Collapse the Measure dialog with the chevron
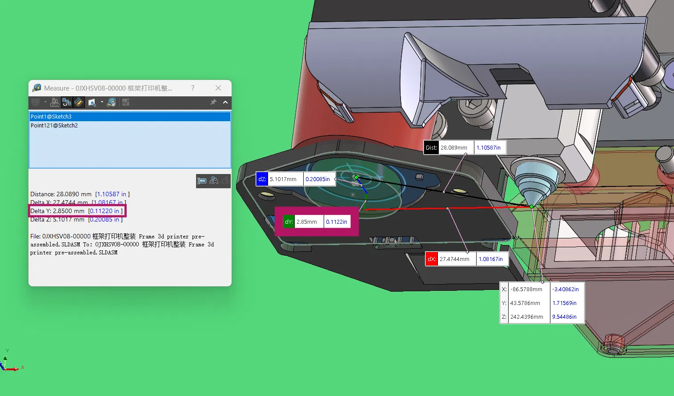 tap(225, 102)
